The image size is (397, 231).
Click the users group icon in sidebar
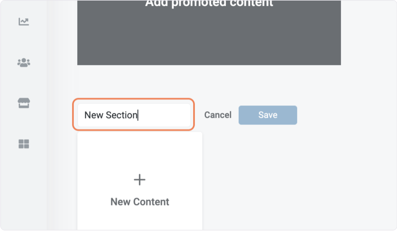[x=24, y=62]
